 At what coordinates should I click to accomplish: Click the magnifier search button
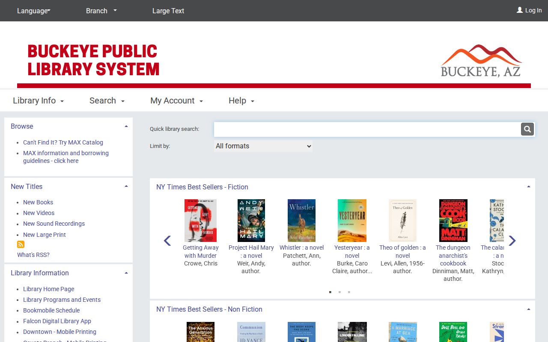pos(527,129)
